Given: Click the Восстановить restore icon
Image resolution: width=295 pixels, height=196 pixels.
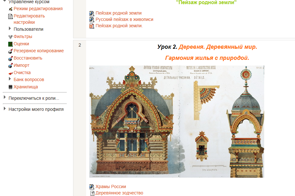Looking at the screenshot, I should pyautogui.click(x=10, y=59).
